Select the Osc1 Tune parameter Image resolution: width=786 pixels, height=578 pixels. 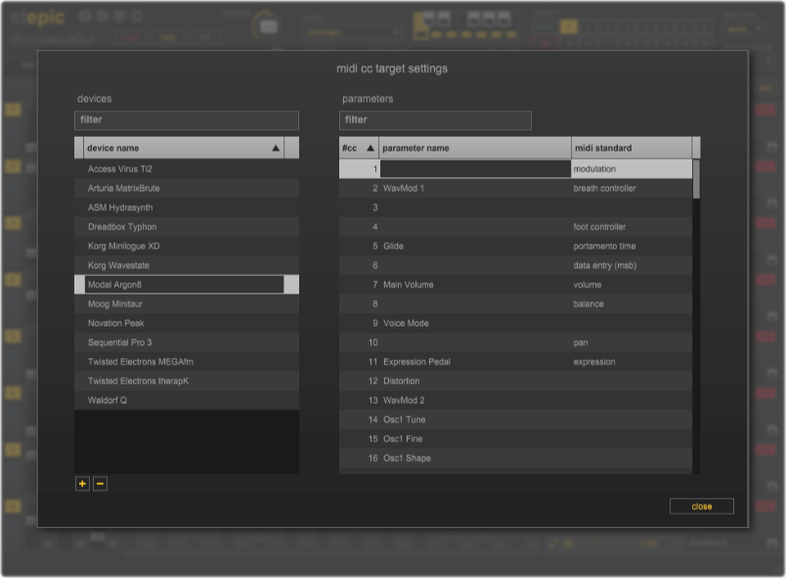(x=405, y=420)
